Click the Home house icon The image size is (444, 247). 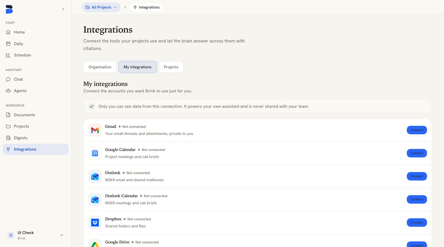(x=8, y=32)
